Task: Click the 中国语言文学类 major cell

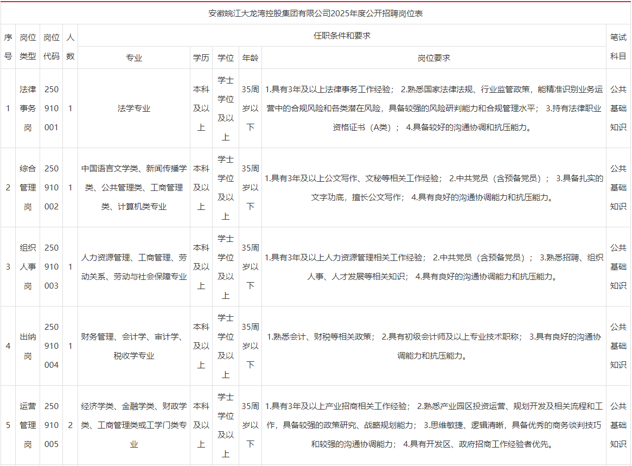Action: [134, 188]
